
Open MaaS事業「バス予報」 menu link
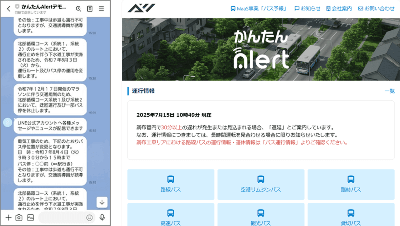tap(258, 9)
